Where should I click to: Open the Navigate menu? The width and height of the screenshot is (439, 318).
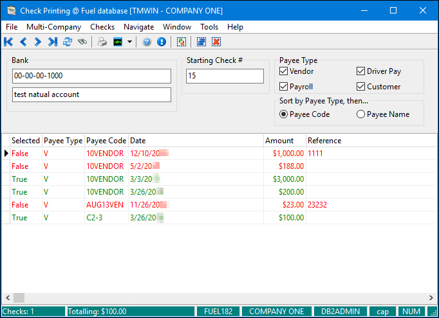click(x=138, y=27)
